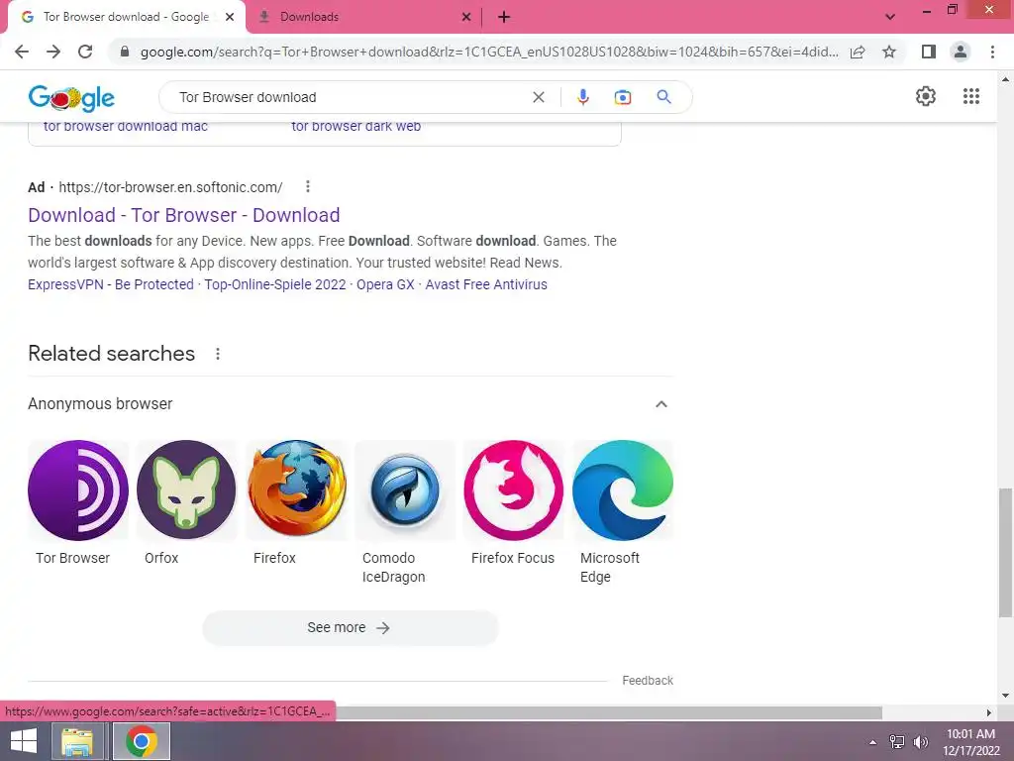
Task: Open the ExpressVPN - Be Protected link
Action: pyautogui.click(x=111, y=284)
